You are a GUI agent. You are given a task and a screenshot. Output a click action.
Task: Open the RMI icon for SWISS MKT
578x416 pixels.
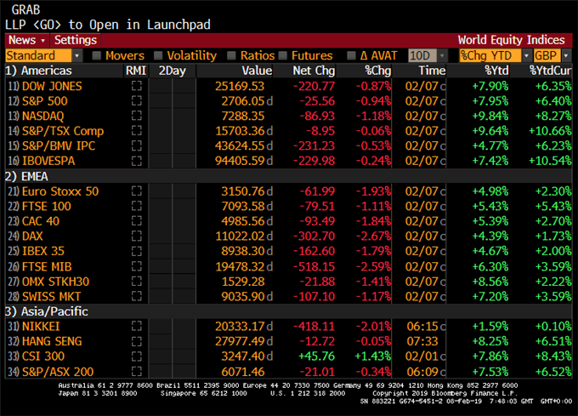136,296
